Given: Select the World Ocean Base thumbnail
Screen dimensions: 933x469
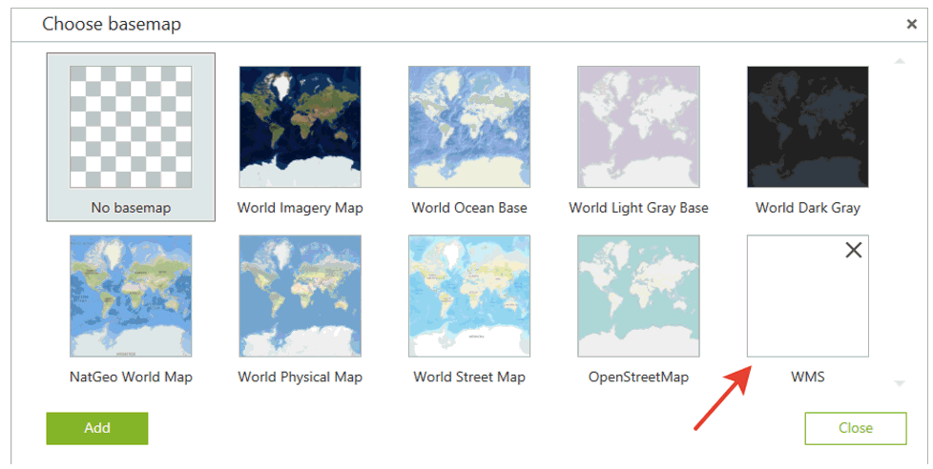Looking at the screenshot, I should point(469,127).
